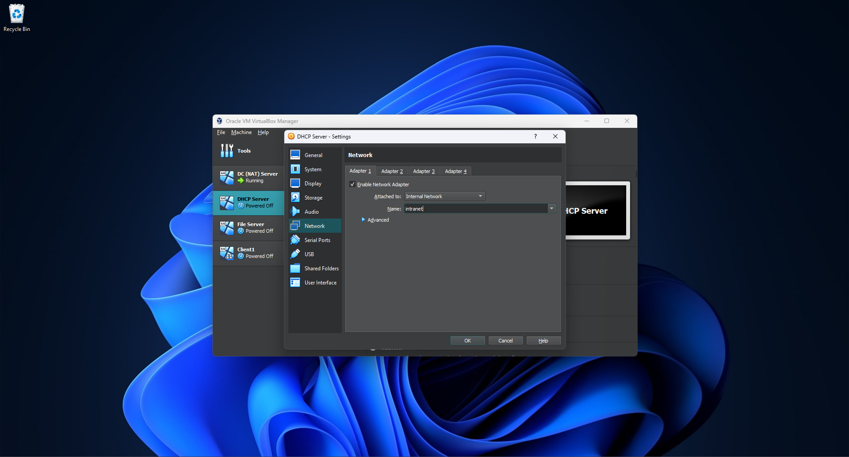Image resolution: width=849 pixels, height=457 pixels.
Task: Click the Shared Folders settings icon
Action: (x=295, y=268)
